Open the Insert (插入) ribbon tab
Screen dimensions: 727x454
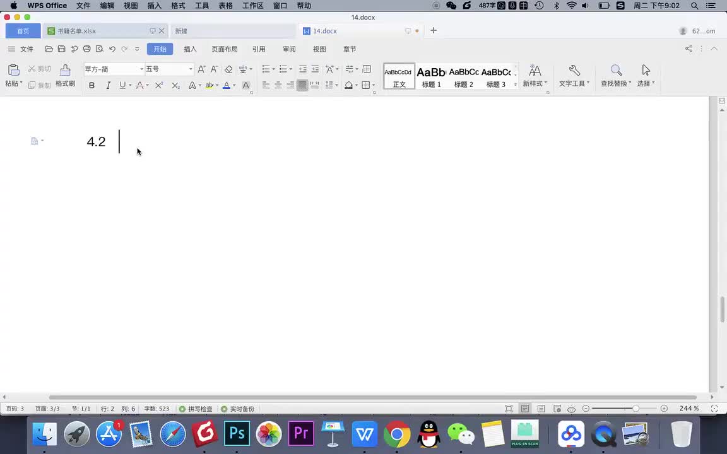(x=190, y=49)
